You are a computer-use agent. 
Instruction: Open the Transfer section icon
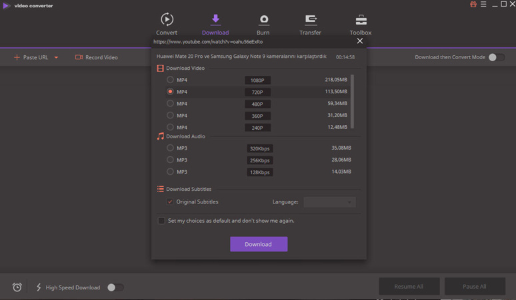click(310, 20)
